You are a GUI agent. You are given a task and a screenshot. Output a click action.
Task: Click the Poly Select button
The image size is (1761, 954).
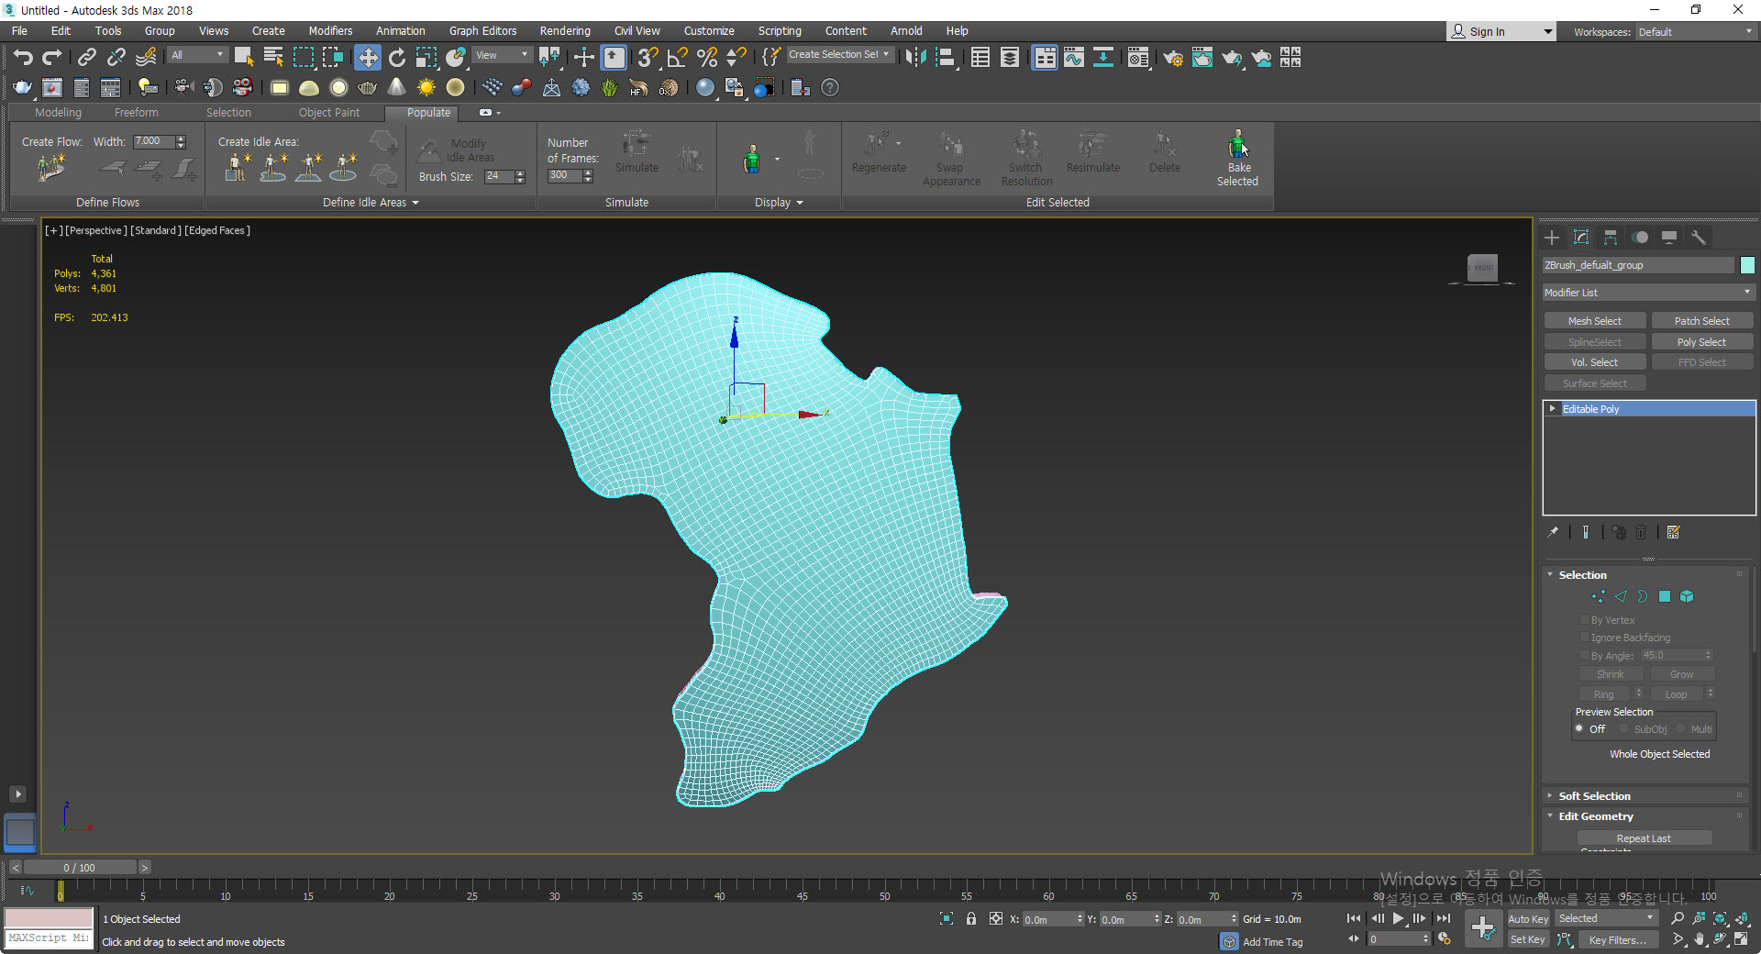coord(1701,342)
